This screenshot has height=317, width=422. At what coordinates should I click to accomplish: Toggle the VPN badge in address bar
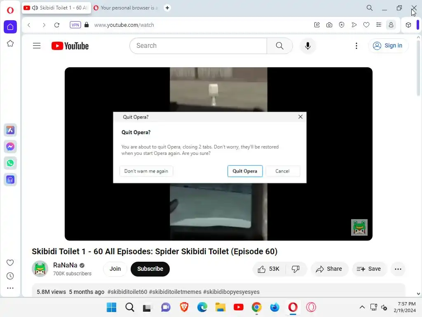point(75,25)
